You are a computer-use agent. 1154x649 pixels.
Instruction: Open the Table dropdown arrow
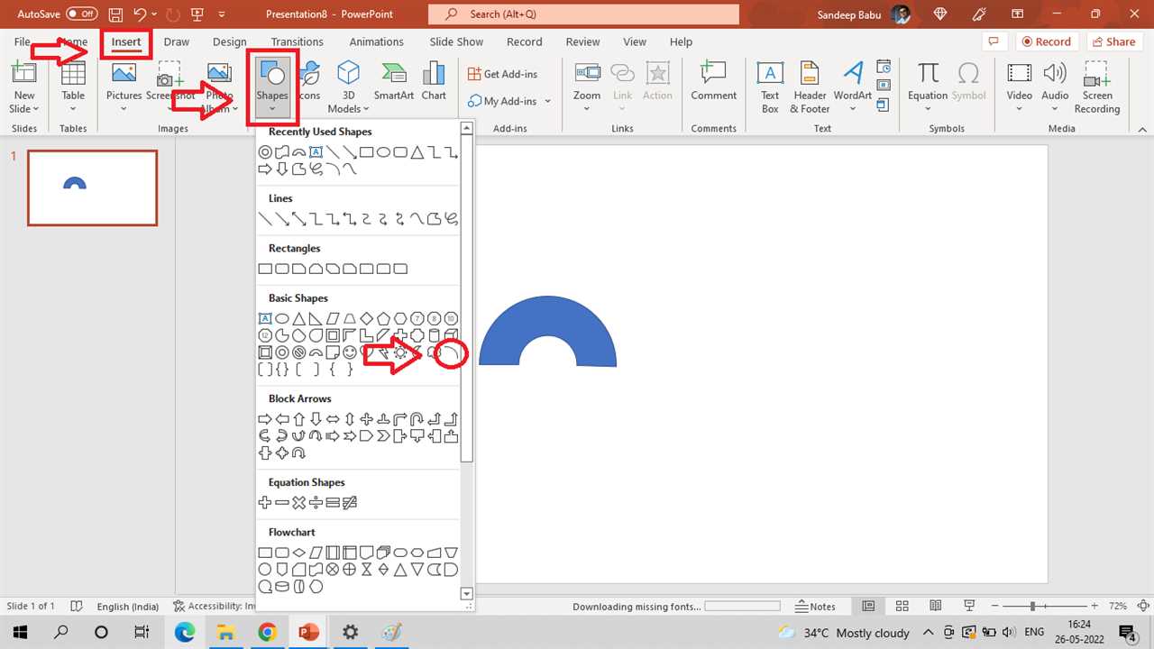(x=73, y=110)
